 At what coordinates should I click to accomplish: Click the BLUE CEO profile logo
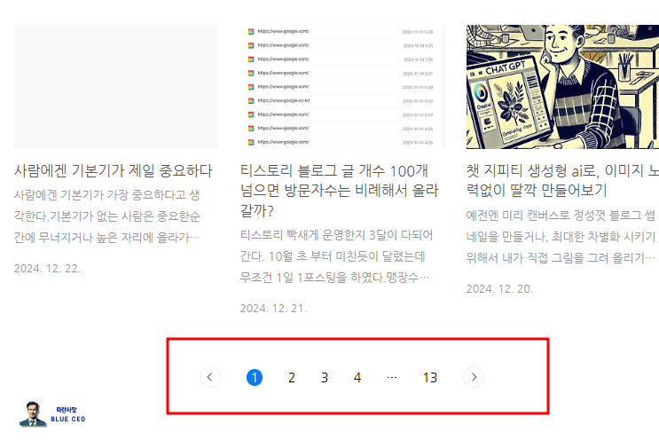tap(52, 413)
